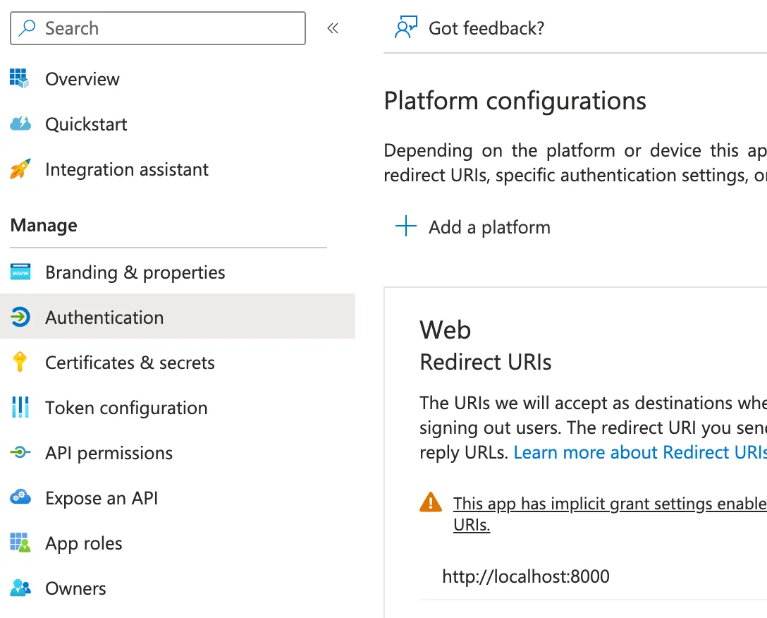767x618 pixels.
Task: Open Learn more about Redirect URIs link
Action: click(x=640, y=452)
